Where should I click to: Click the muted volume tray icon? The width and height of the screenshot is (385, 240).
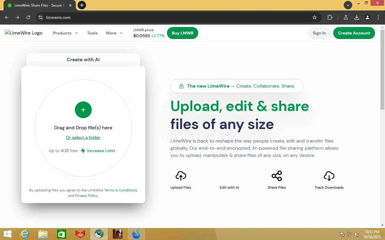(x=357, y=234)
